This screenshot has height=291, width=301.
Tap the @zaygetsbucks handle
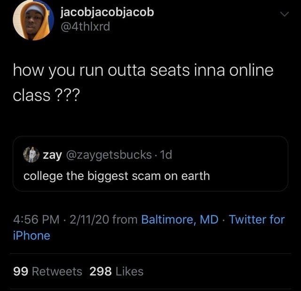(109, 155)
